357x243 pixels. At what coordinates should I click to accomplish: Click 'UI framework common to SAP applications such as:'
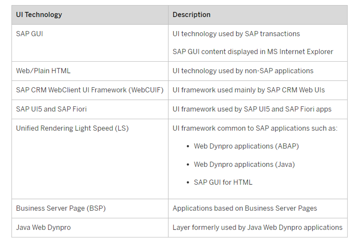click(x=255, y=128)
